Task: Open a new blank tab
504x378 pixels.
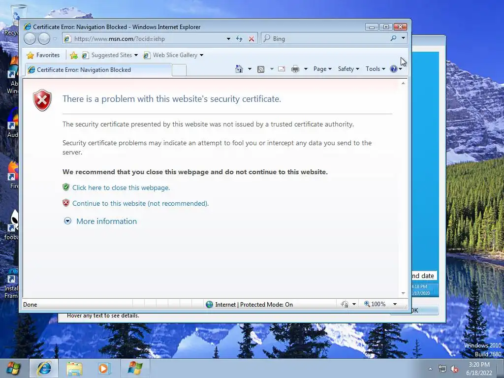Action: click(179, 70)
